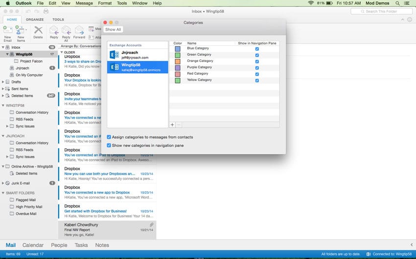Collapse the Inbox folder tree
The height and width of the screenshot is (259, 416).
[3, 47]
